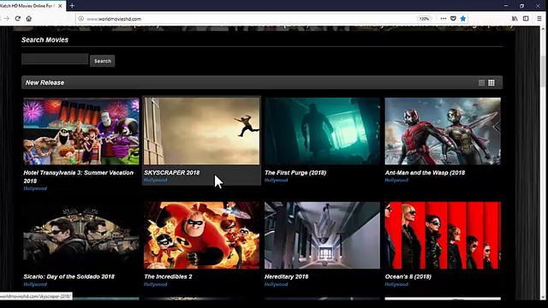Open the Firefox hamburger menu
This screenshot has height=308, width=548.
[x=539, y=19]
